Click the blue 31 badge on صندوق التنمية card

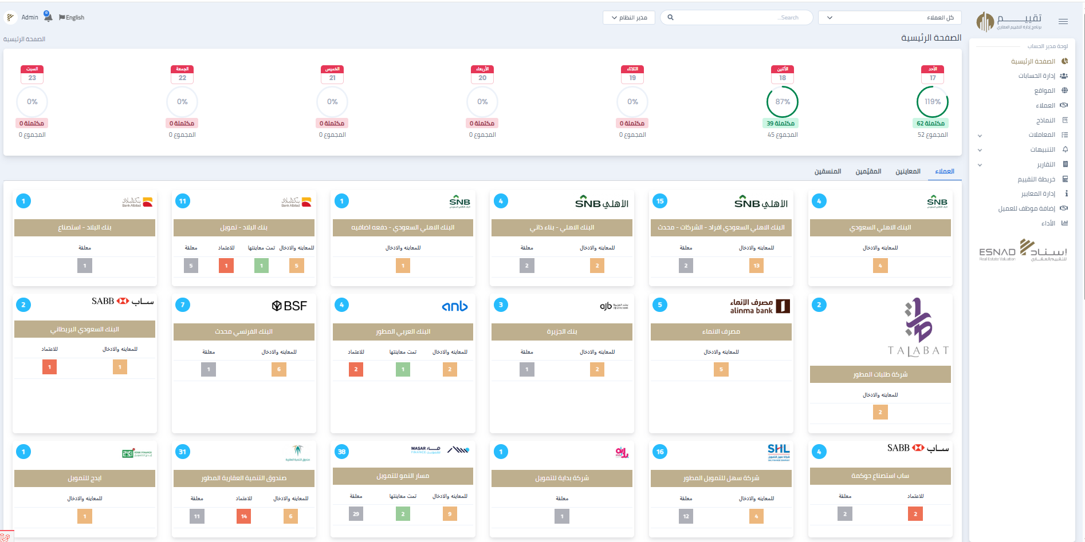182,452
